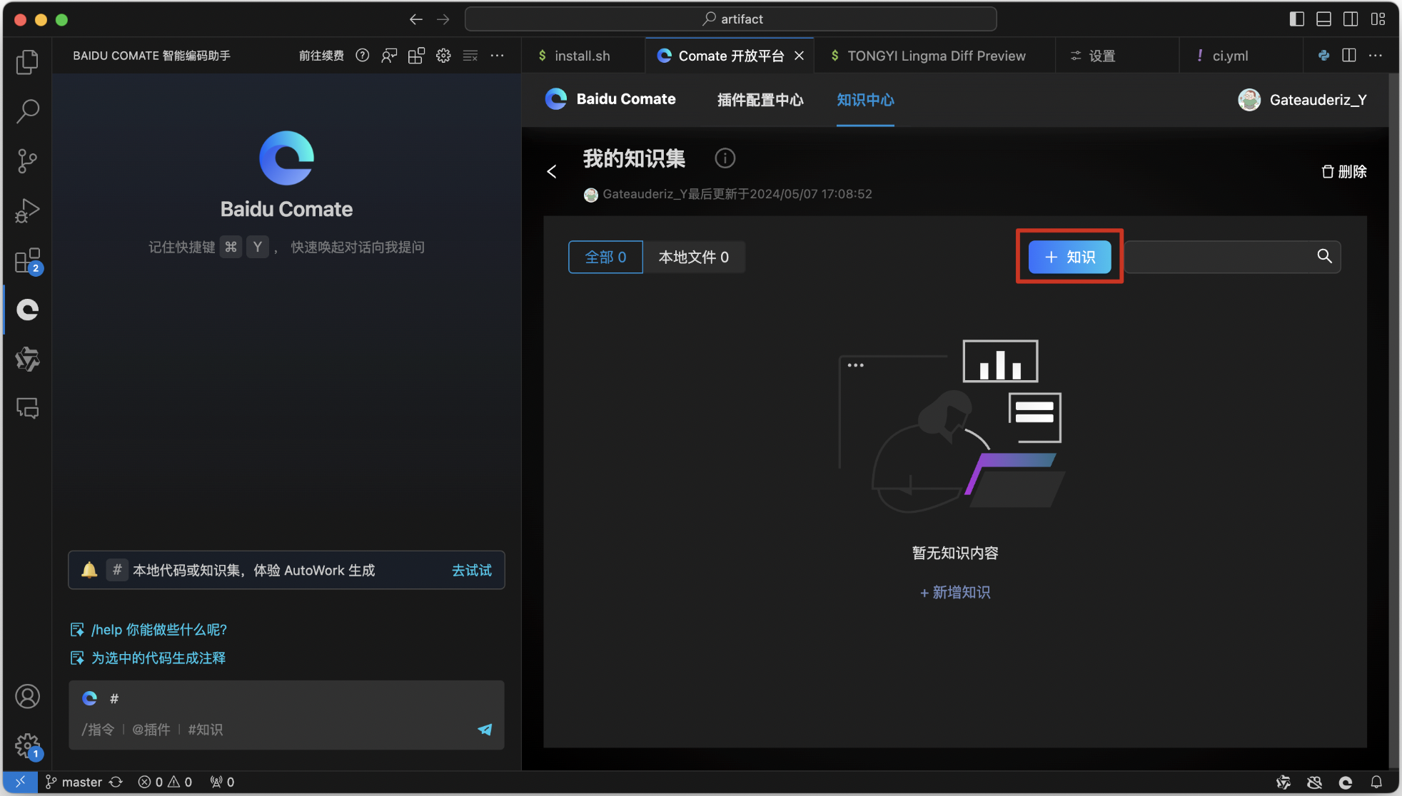Click the clear list icon in Comate header
Viewport: 1402px width, 796px height.
point(470,56)
